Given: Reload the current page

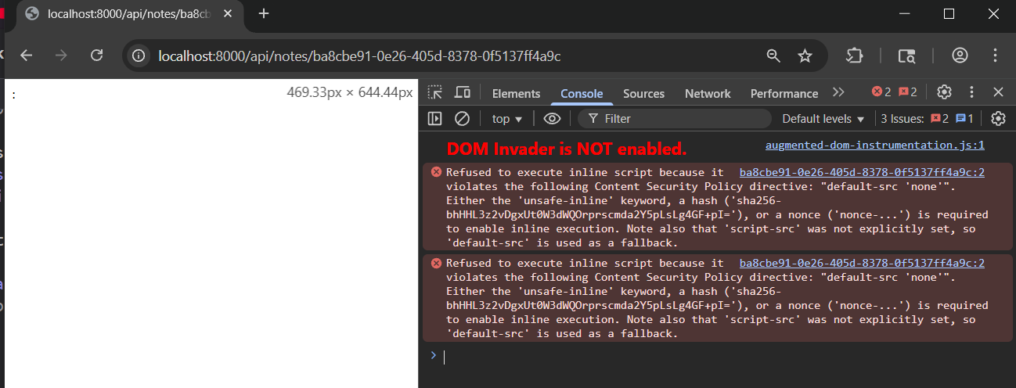Looking at the screenshot, I should click(97, 56).
